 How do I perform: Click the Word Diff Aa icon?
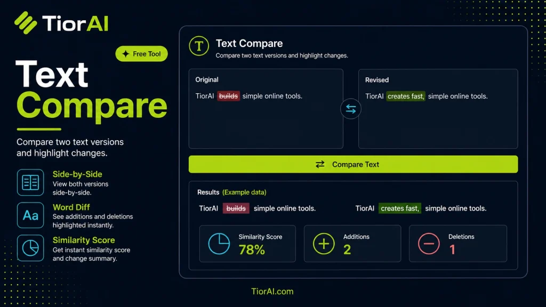point(30,215)
